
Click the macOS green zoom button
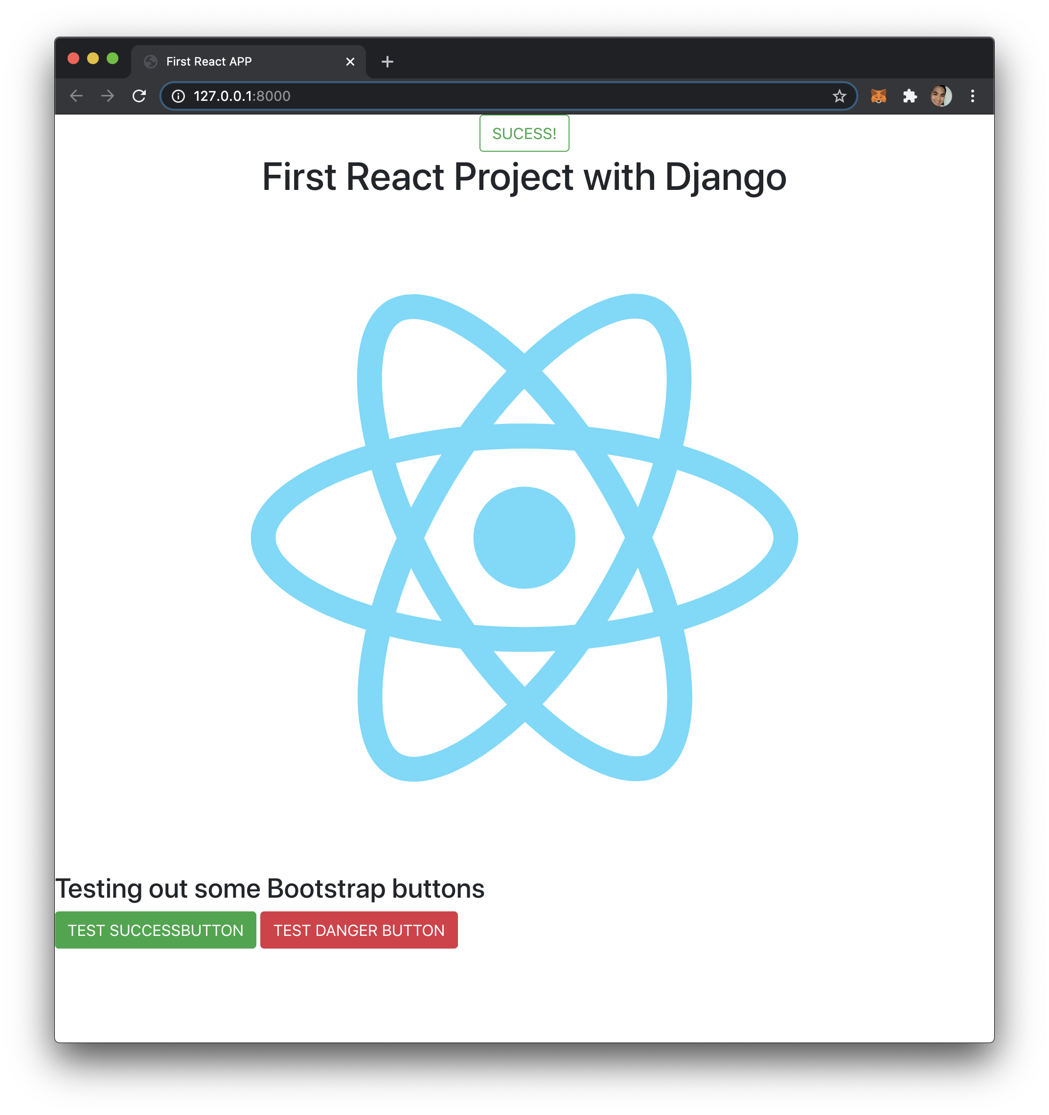113,58
